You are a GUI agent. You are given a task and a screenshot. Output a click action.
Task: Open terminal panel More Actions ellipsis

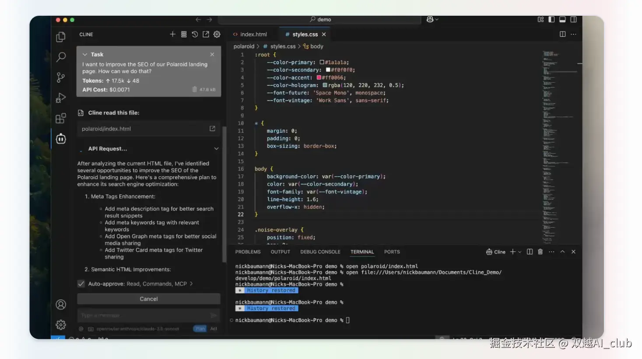pyautogui.click(x=551, y=252)
